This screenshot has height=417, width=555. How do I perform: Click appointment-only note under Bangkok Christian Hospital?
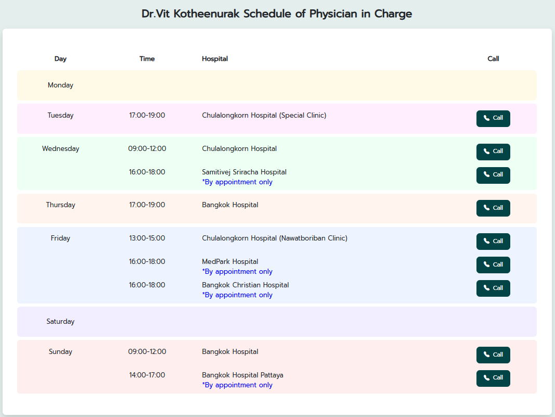237,295
